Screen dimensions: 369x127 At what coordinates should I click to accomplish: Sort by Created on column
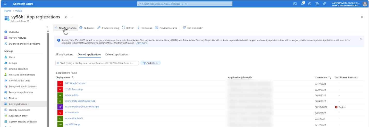point(323,78)
